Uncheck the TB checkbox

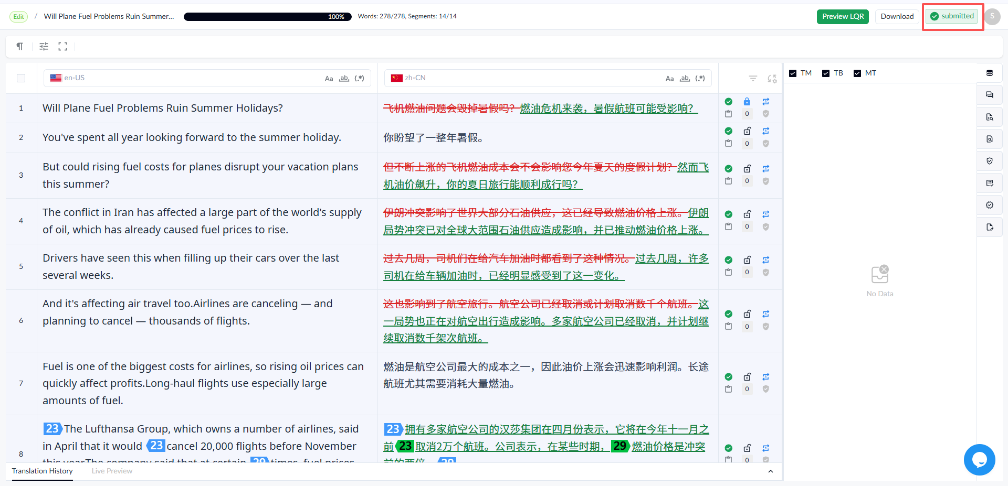click(x=826, y=73)
